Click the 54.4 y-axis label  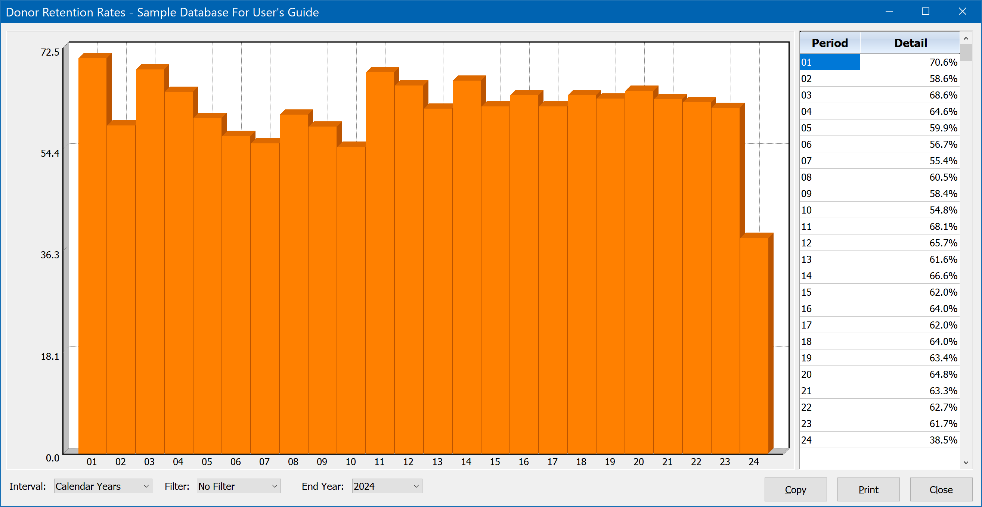50,153
